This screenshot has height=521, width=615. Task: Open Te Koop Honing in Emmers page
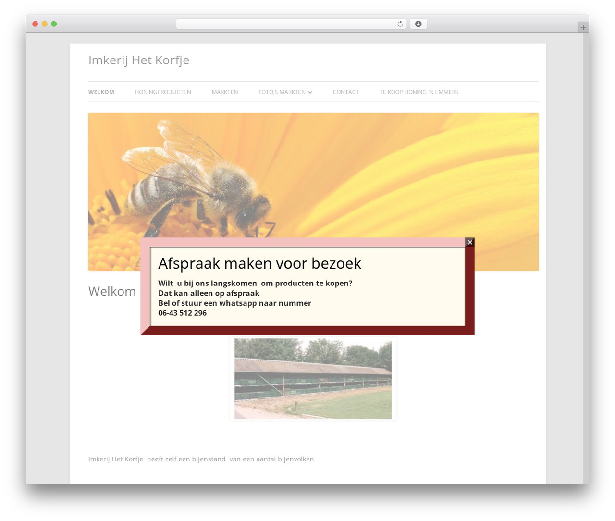pos(419,92)
